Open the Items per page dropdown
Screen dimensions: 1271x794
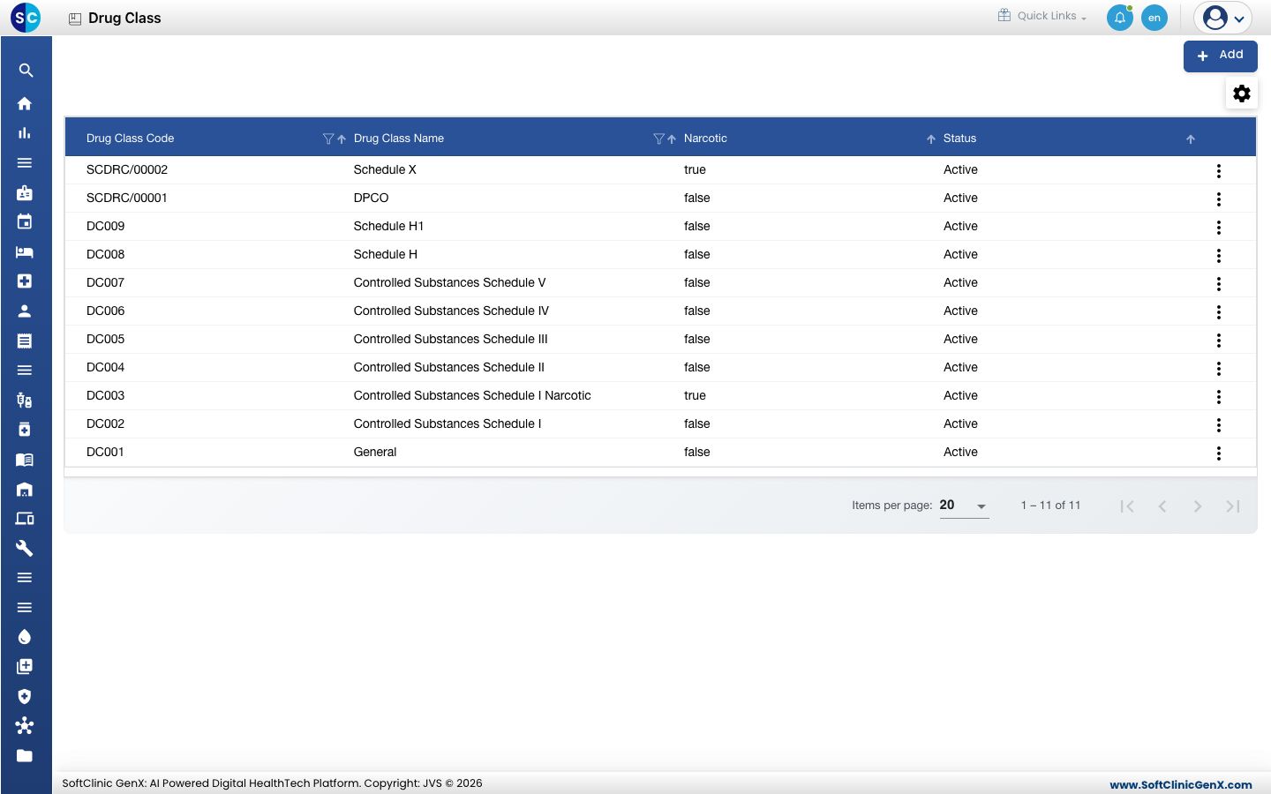964,506
